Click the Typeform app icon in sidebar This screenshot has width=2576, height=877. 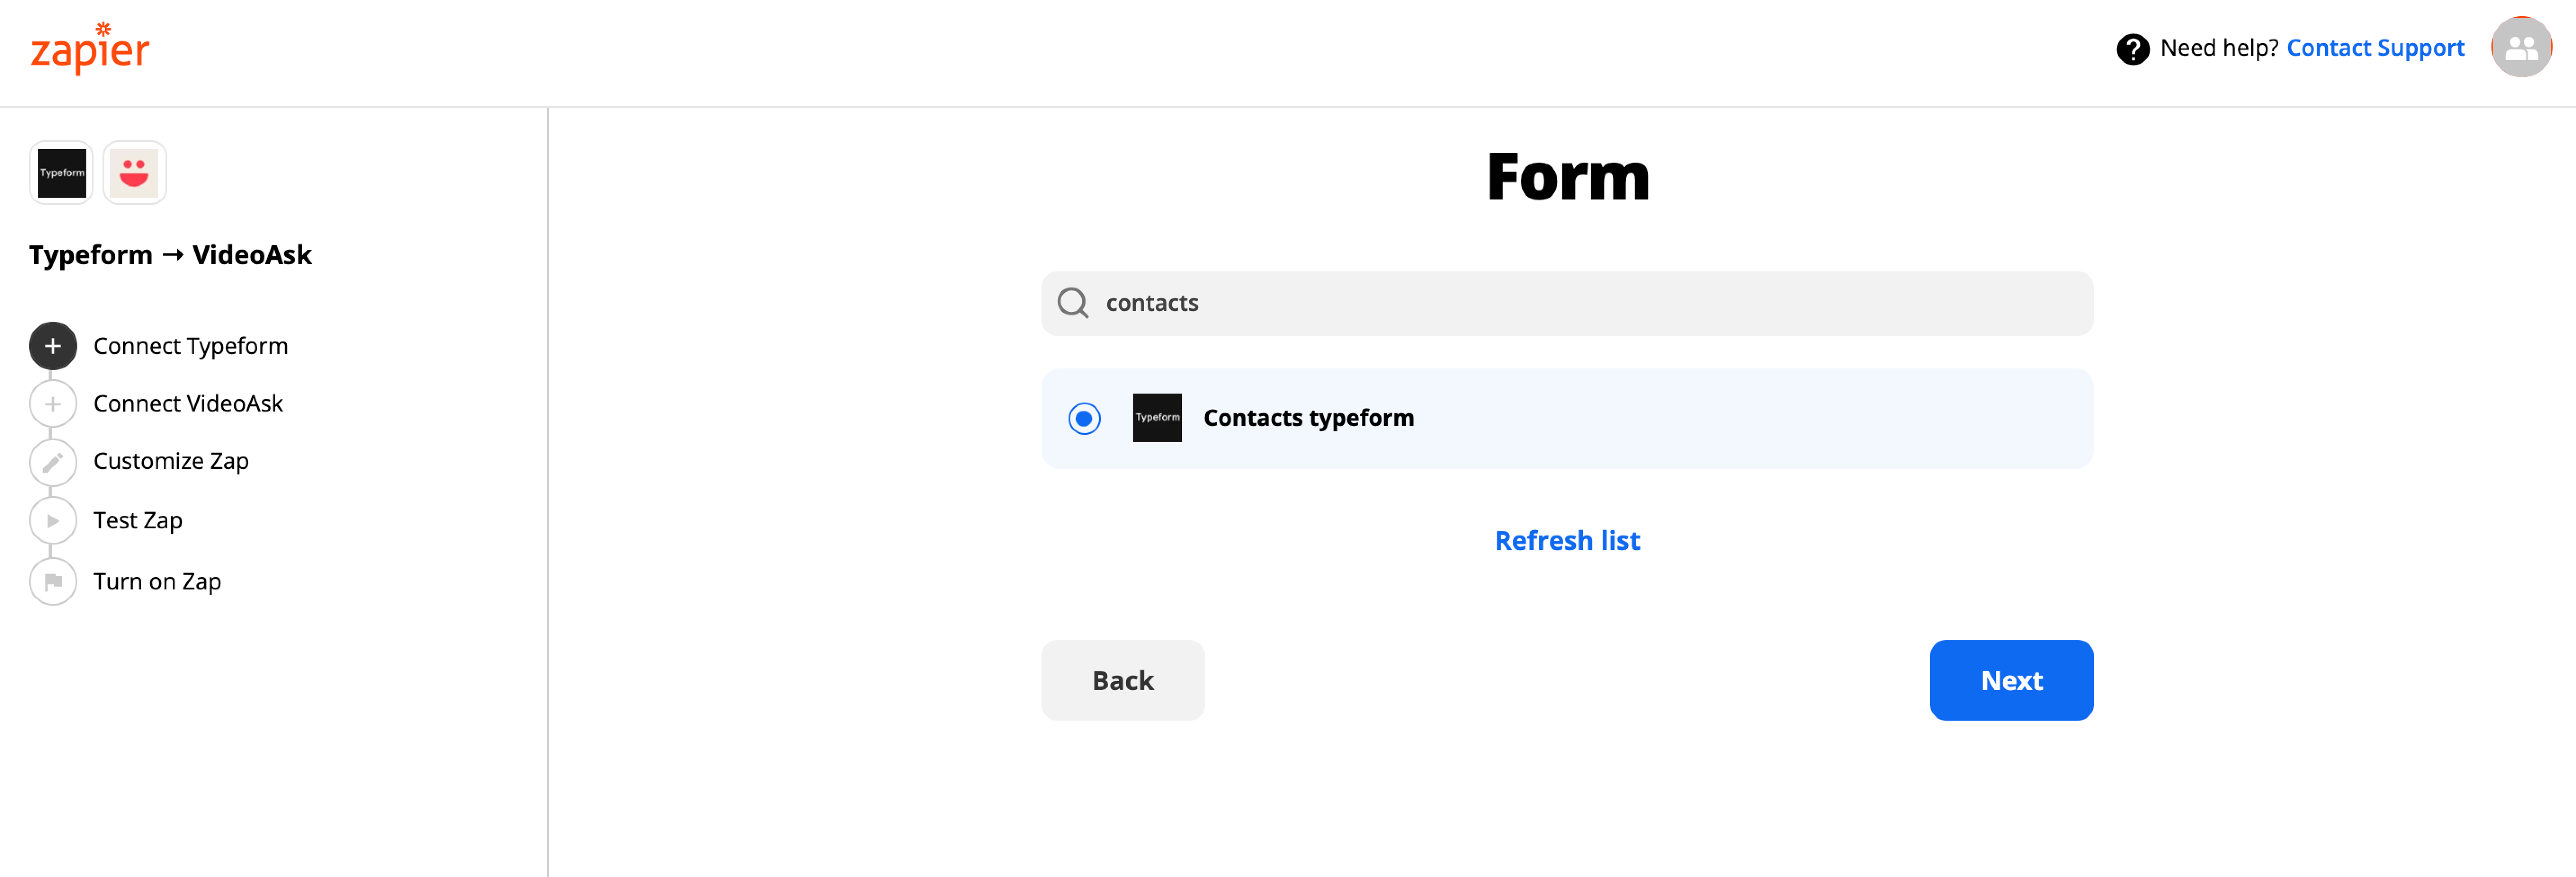coord(62,173)
